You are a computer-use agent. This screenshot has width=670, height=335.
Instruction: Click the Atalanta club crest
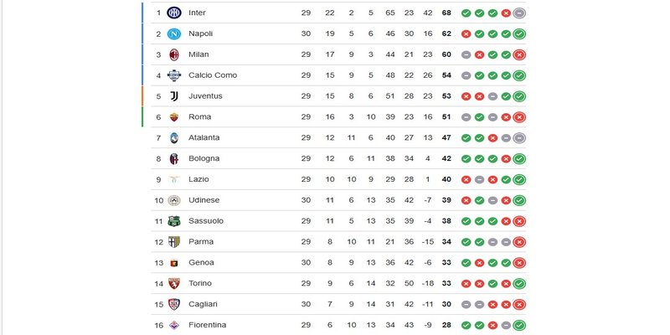tap(174, 138)
